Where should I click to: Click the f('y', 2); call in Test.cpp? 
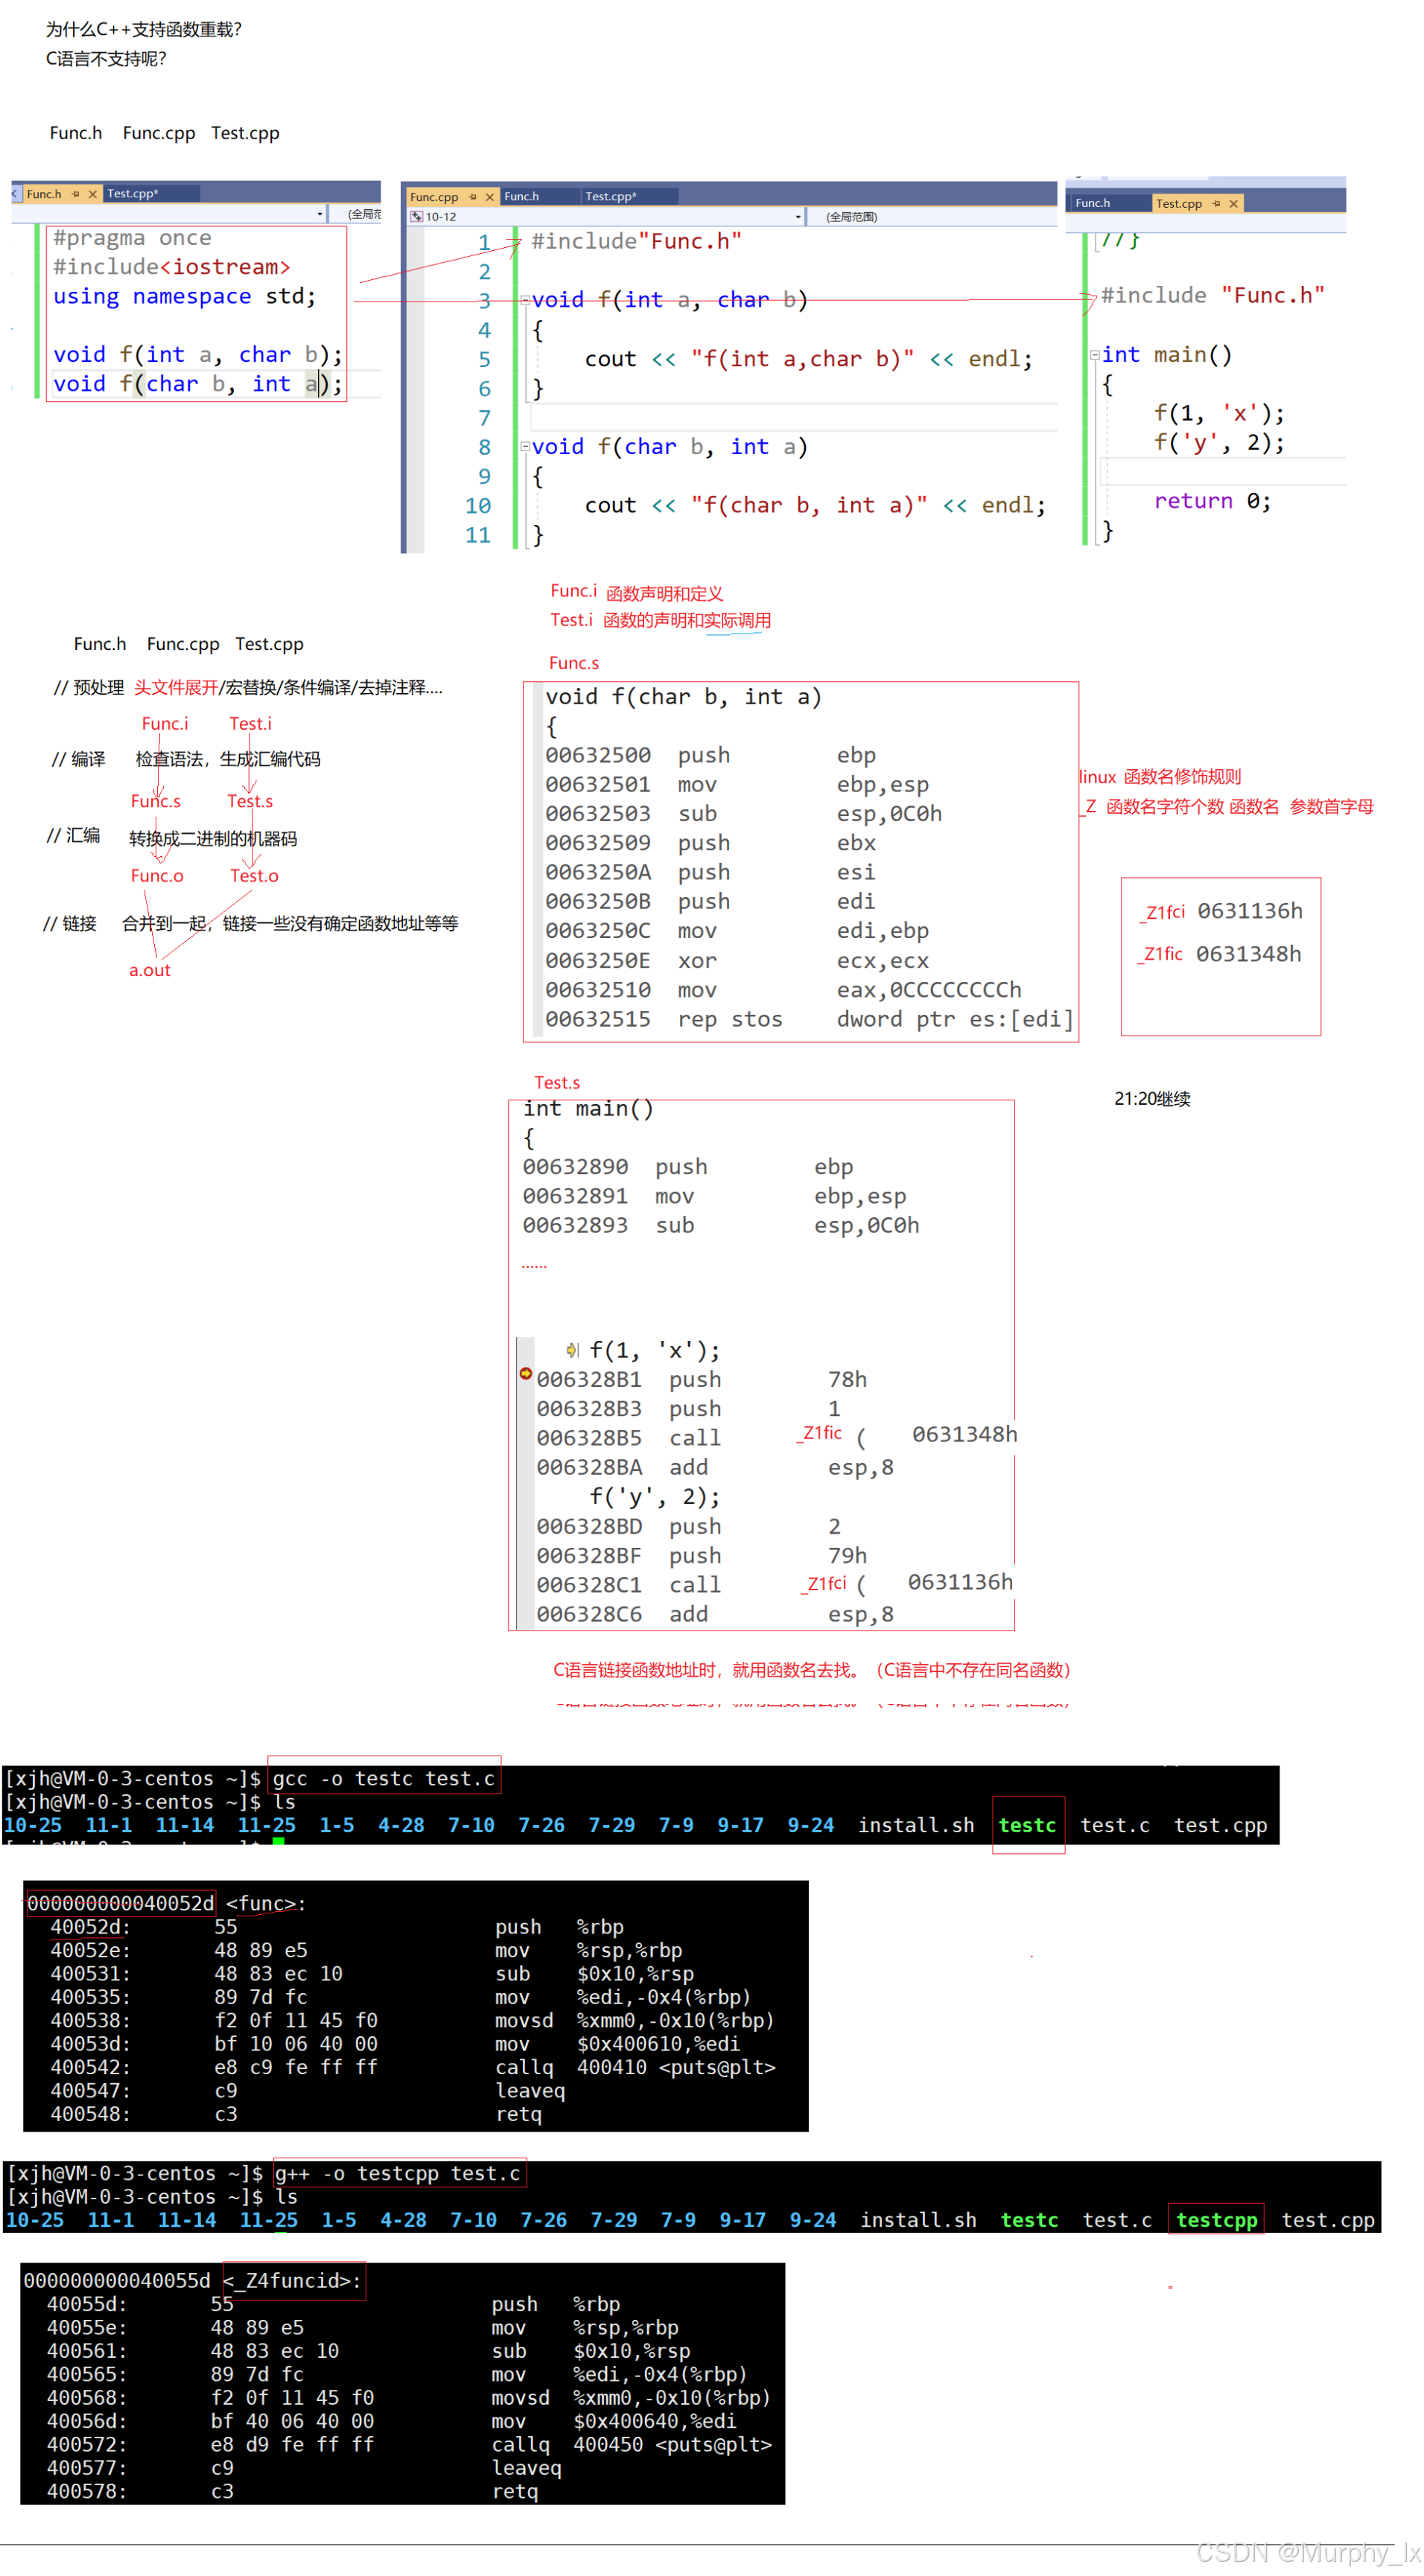(1219, 442)
